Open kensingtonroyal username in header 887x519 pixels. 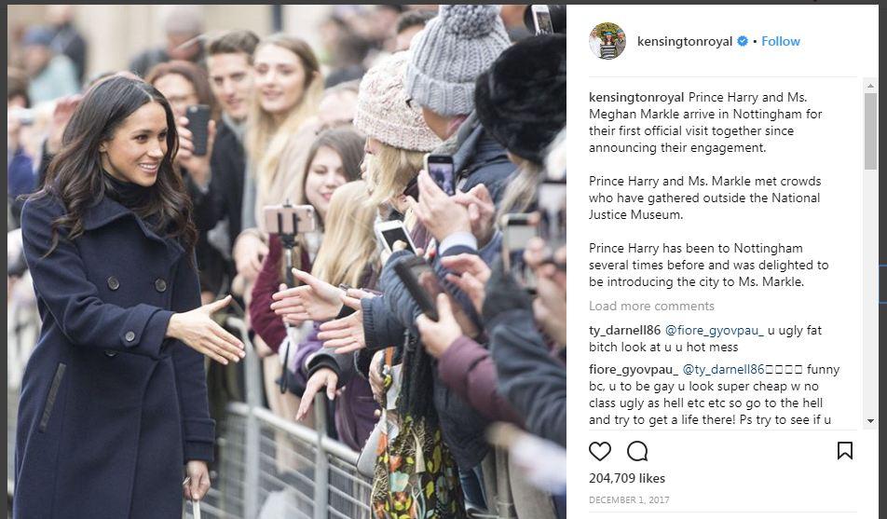click(x=685, y=41)
